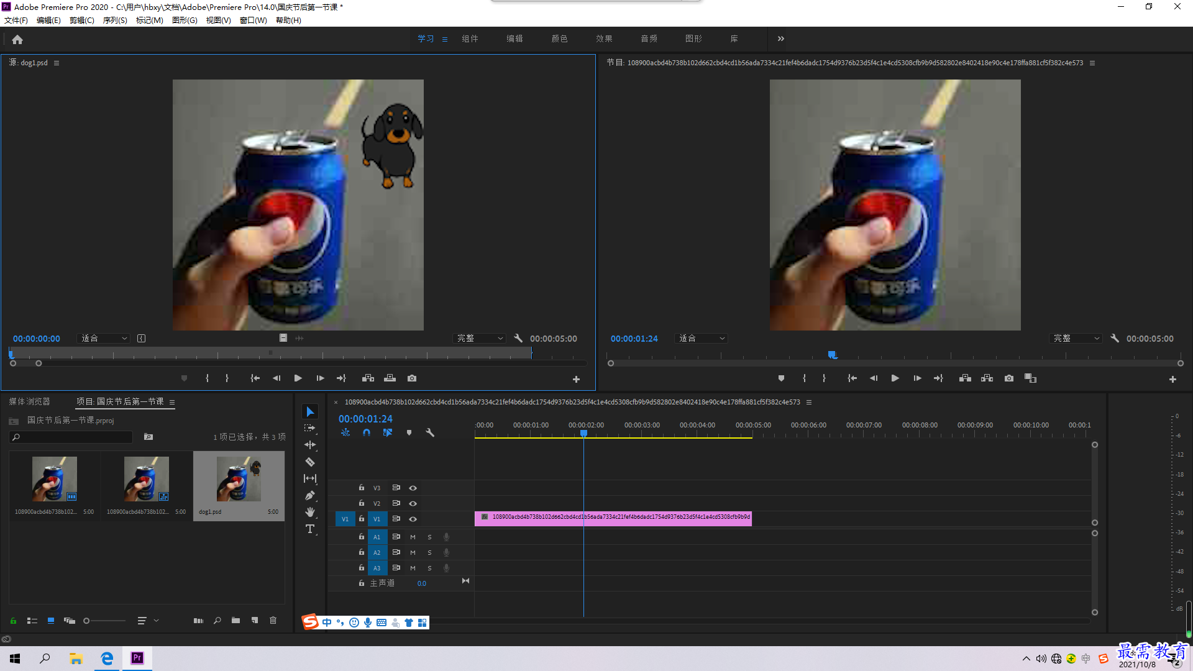Viewport: 1193px width, 671px height.
Task: Select the Selection tool arrow
Action: point(310,412)
